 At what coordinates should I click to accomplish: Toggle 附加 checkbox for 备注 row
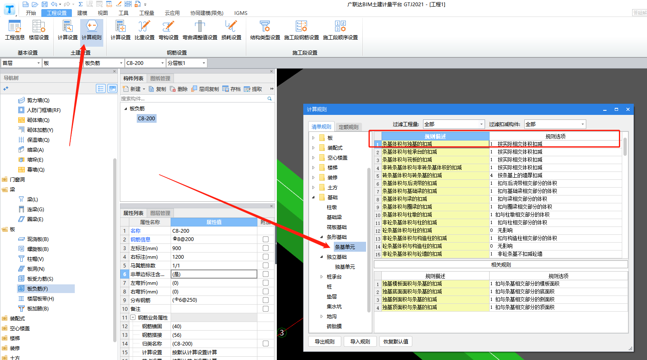[x=266, y=309]
